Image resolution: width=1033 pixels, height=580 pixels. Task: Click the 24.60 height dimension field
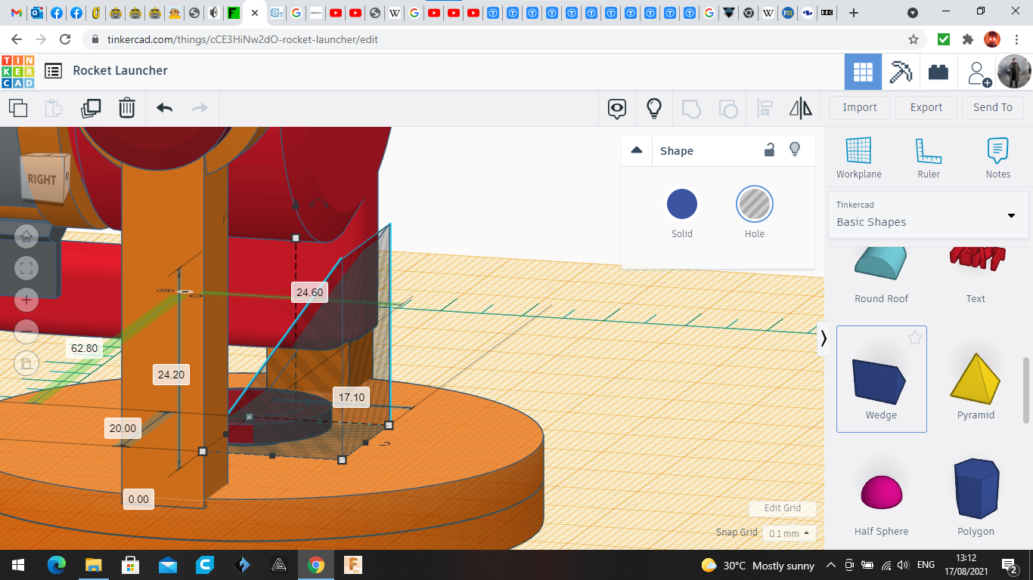tap(309, 292)
